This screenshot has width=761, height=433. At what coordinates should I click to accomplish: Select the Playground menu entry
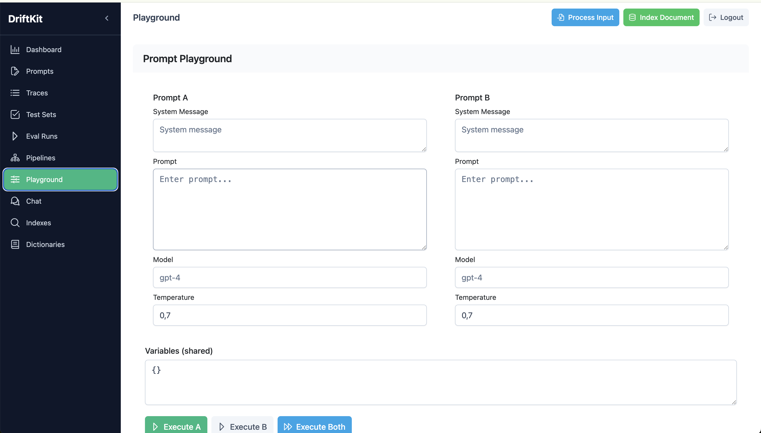pos(60,180)
